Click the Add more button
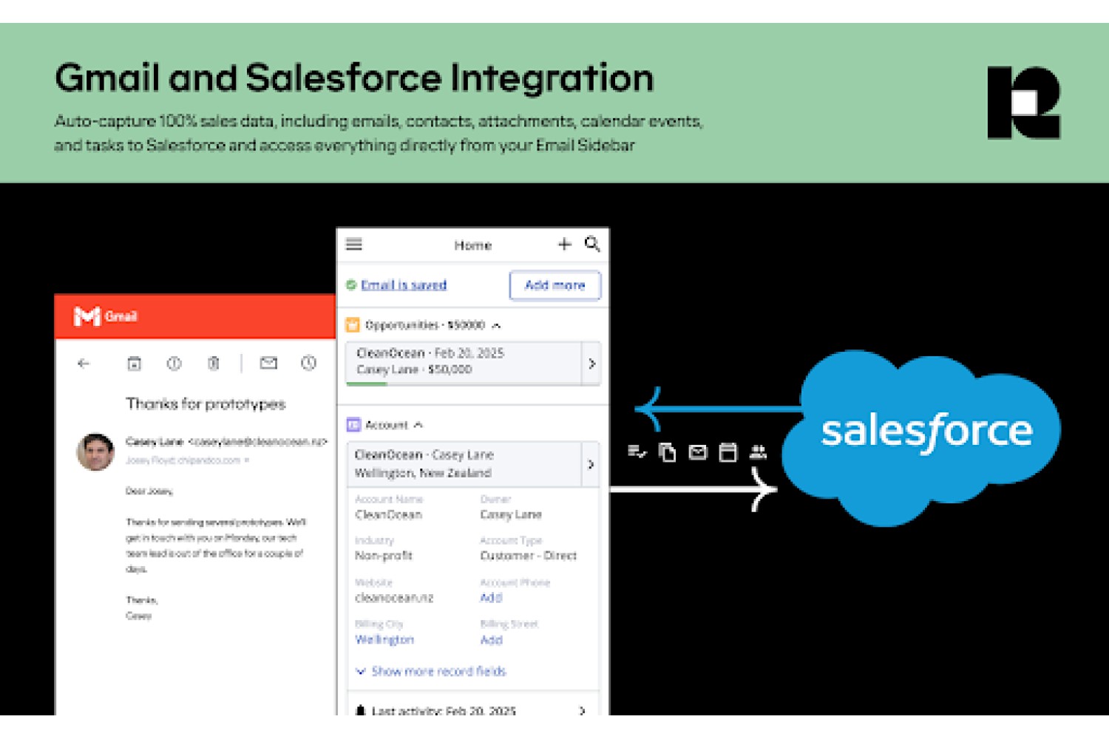This screenshot has height=739, width=1109. (x=554, y=285)
